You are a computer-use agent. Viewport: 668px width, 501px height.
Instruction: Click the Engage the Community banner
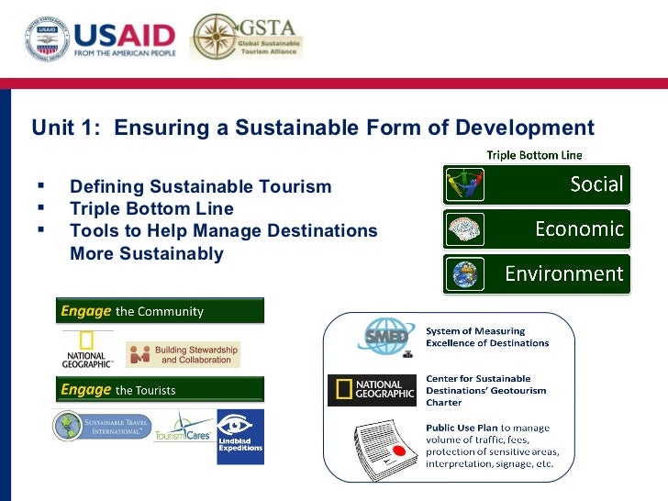(160, 310)
